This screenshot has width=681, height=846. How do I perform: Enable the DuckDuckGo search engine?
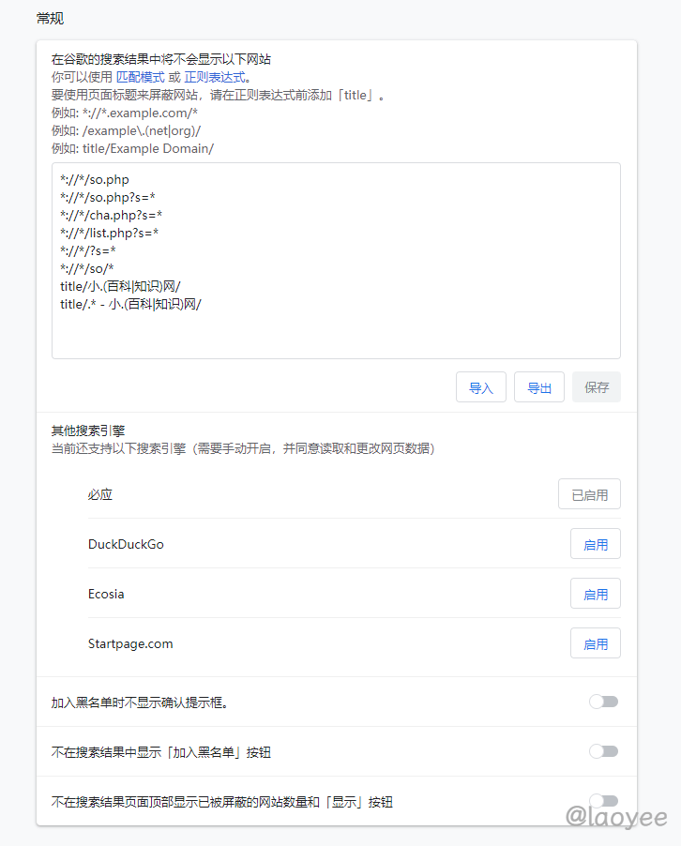[x=595, y=544]
